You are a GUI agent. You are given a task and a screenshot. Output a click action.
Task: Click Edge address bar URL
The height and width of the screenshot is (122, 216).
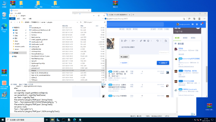point(117,19)
